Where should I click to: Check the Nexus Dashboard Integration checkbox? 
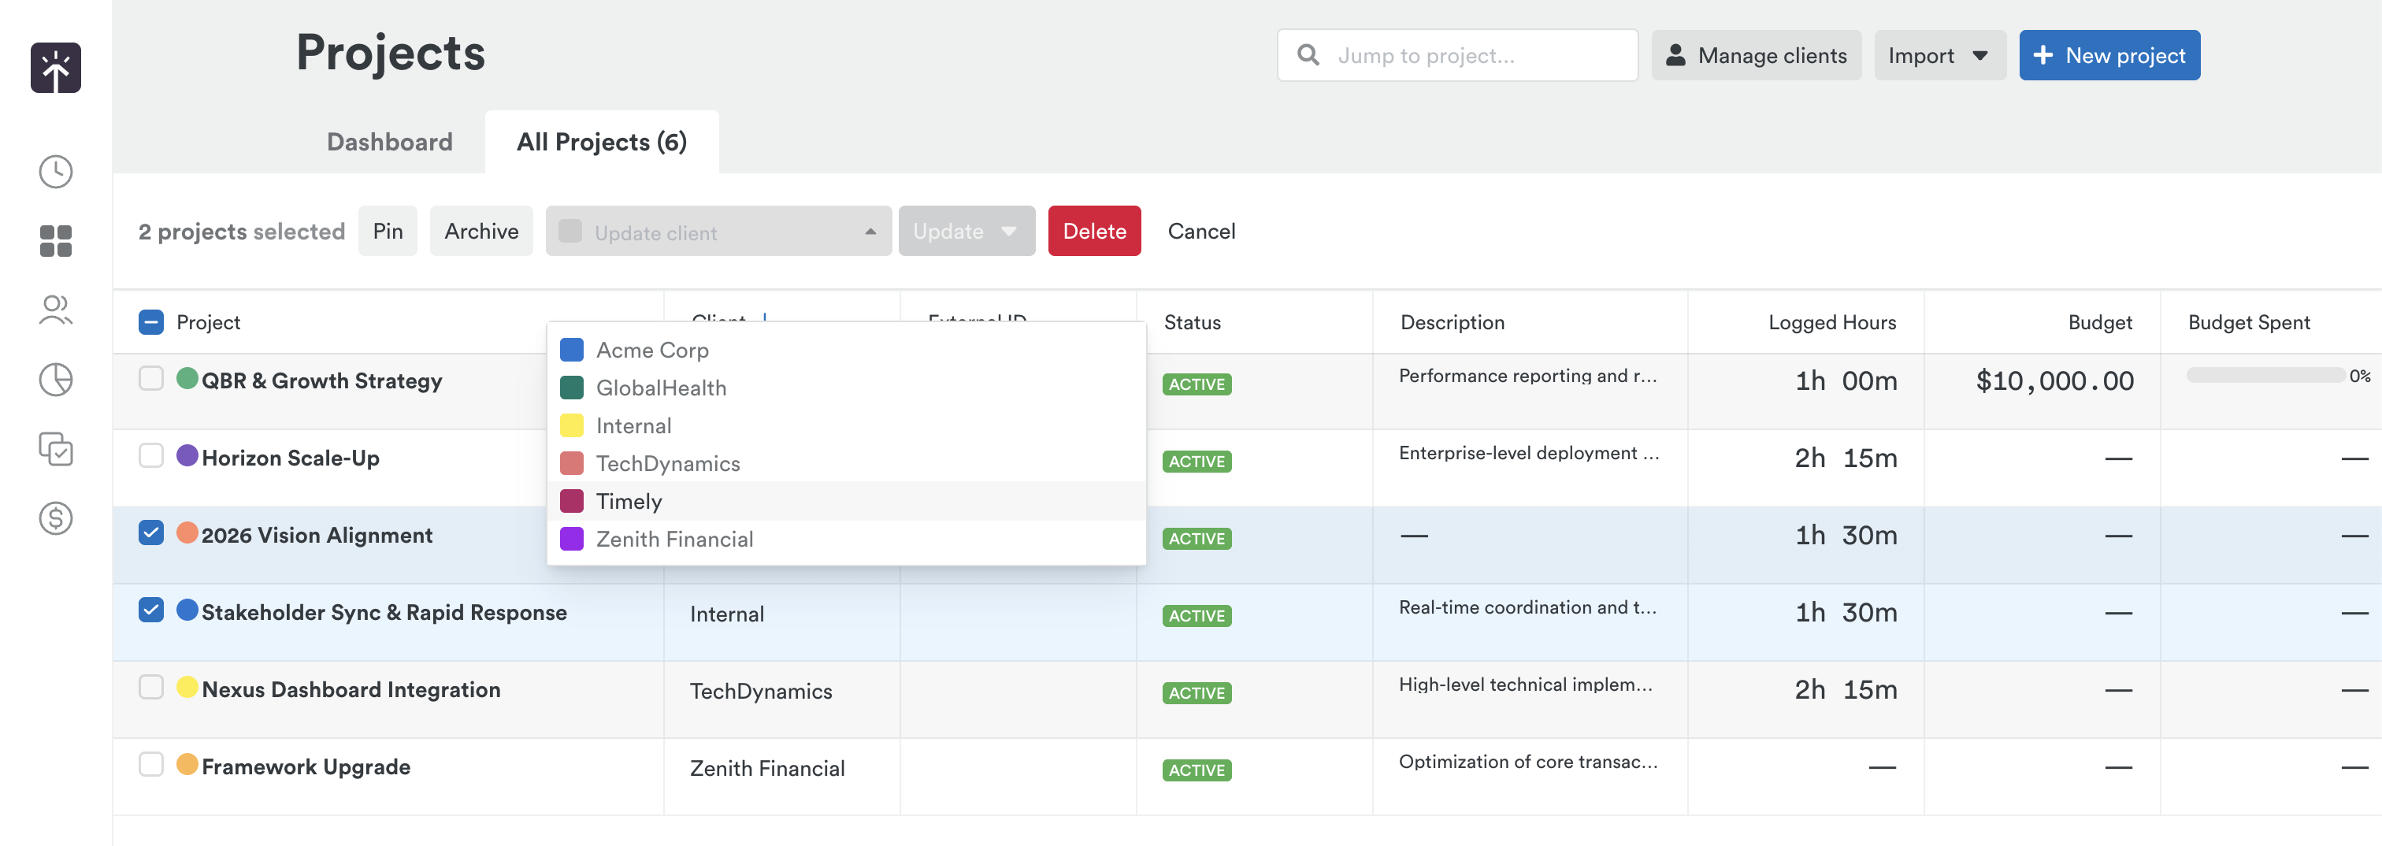pyautogui.click(x=150, y=687)
